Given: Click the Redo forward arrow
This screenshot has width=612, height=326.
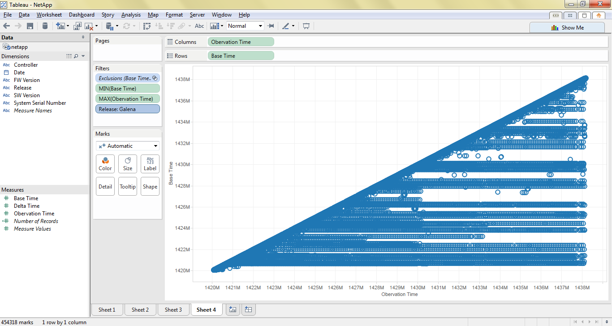Looking at the screenshot, I should pos(18,26).
